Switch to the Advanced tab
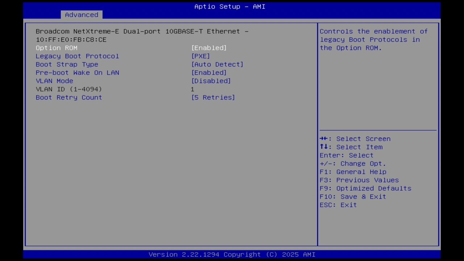Viewport: 464px width, 261px height. pos(81,15)
